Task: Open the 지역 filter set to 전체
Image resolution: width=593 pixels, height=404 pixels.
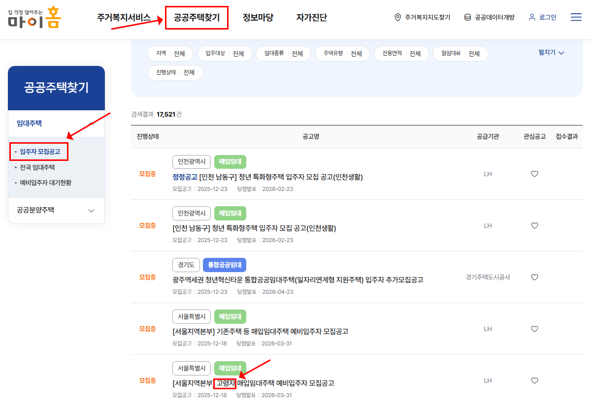Action: click(x=170, y=54)
